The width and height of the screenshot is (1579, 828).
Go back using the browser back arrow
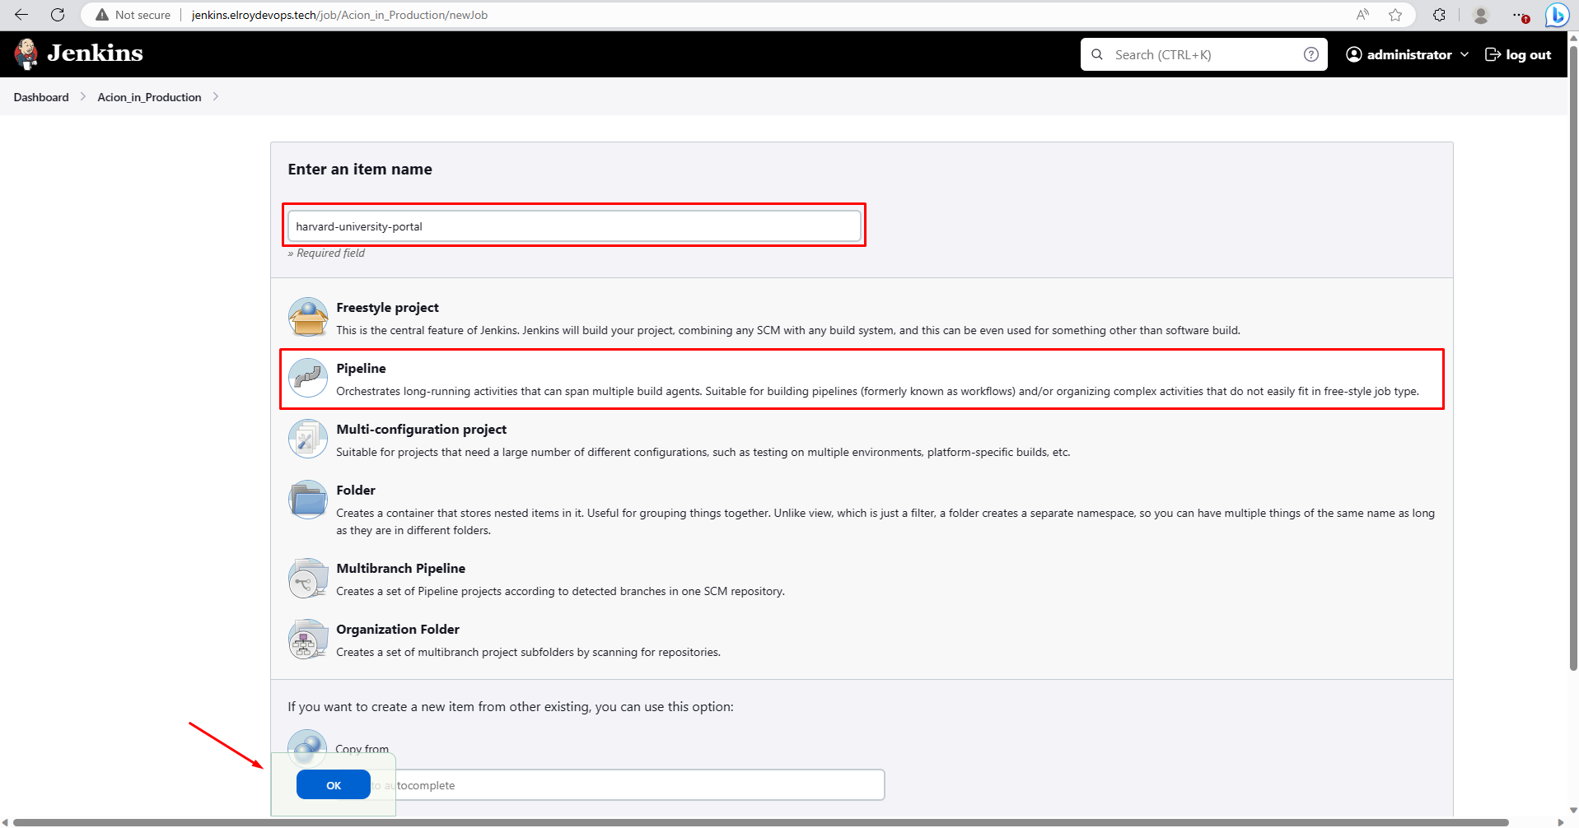[x=21, y=15]
